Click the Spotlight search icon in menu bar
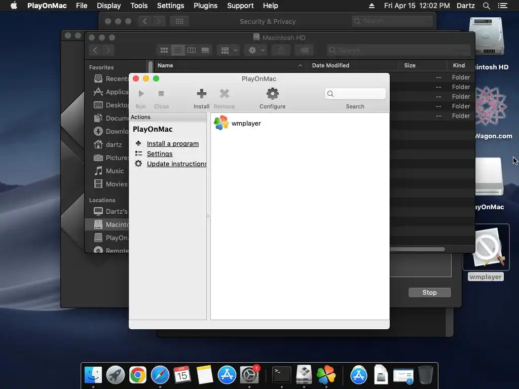 (x=486, y=6)
